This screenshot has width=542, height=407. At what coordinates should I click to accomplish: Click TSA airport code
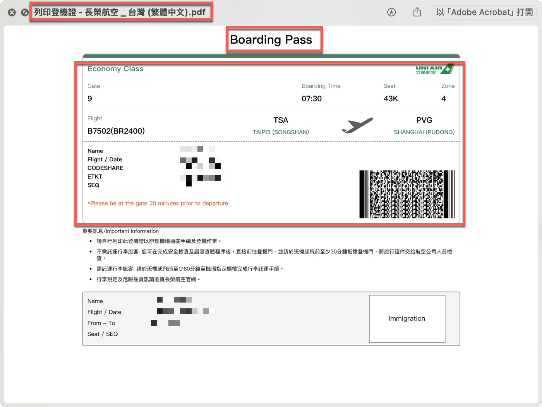point(281,120)
